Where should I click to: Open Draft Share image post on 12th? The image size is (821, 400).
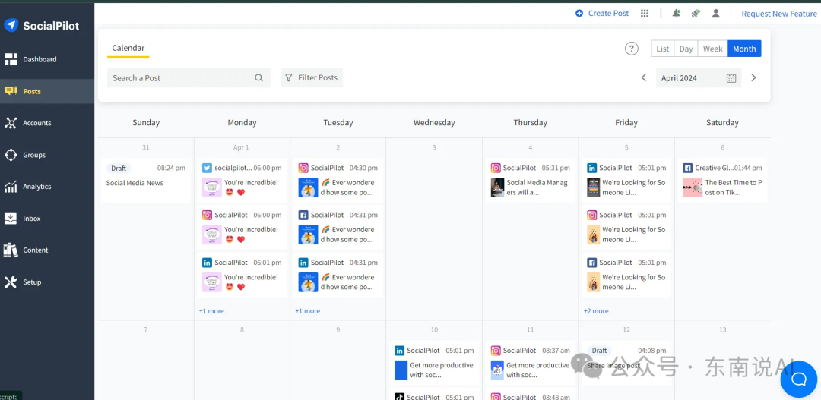(x=626, y=363)
